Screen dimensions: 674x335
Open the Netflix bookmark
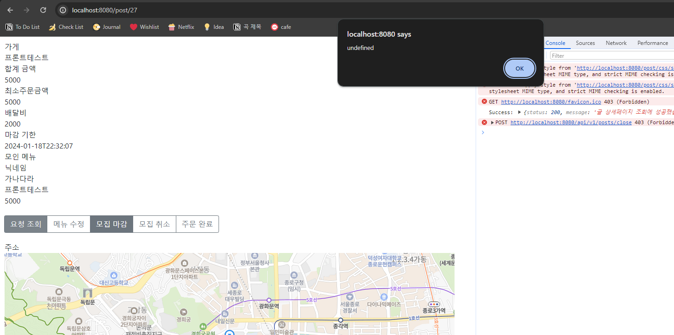(x=181, y=27)
